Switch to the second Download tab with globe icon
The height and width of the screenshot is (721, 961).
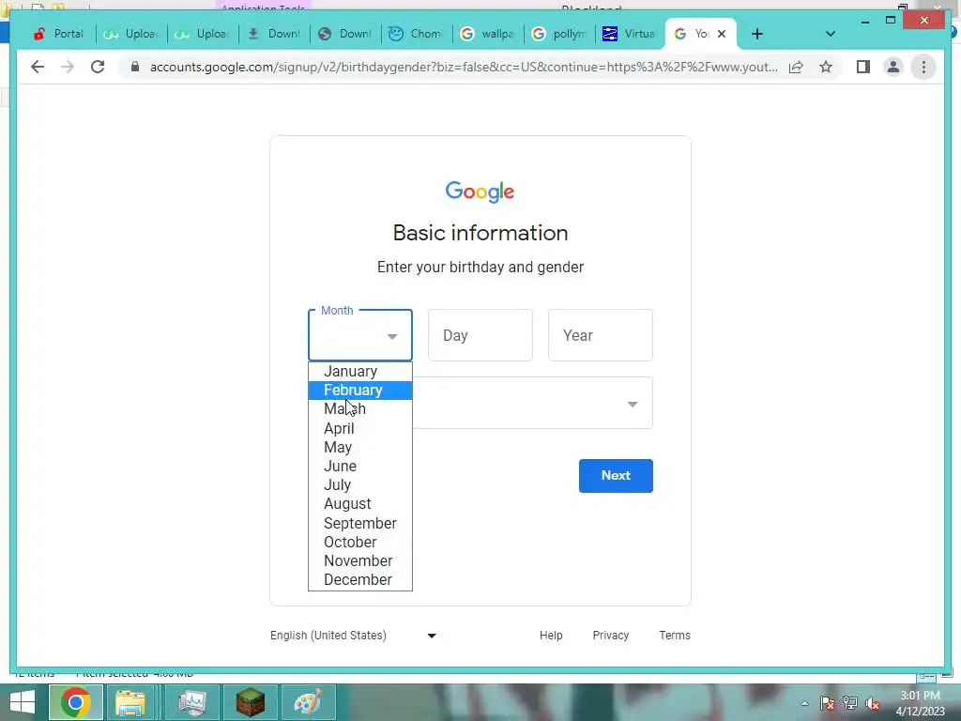pyautogui.click(x=344, y=34)
